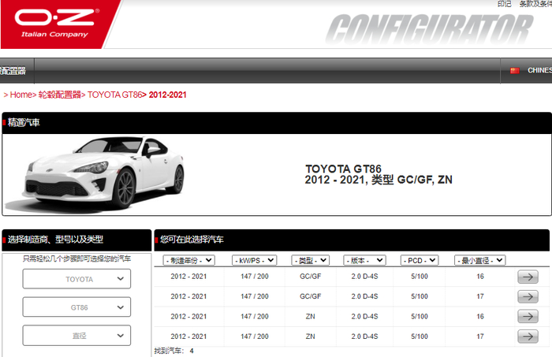The image size is (552, 357).
Task: Click the TOYOTA GT86 title text
Action: [343, 169]
